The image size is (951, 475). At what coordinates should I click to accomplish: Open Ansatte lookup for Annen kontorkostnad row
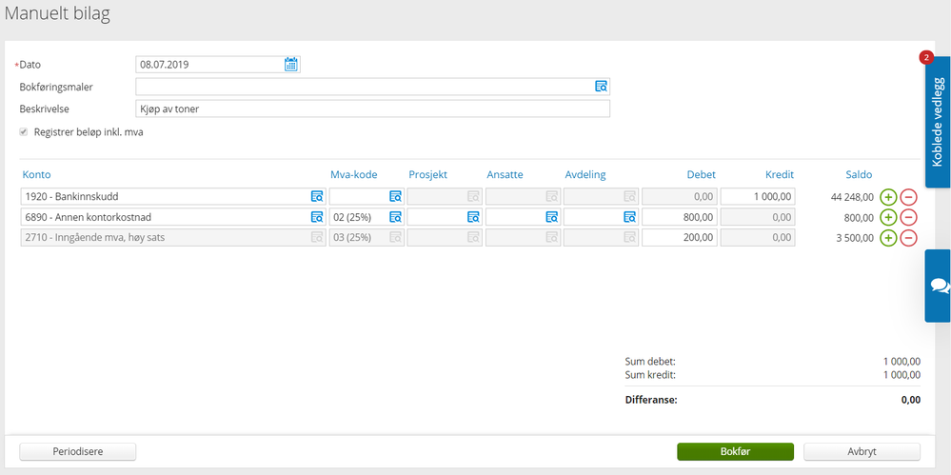[x=552, y=217]
